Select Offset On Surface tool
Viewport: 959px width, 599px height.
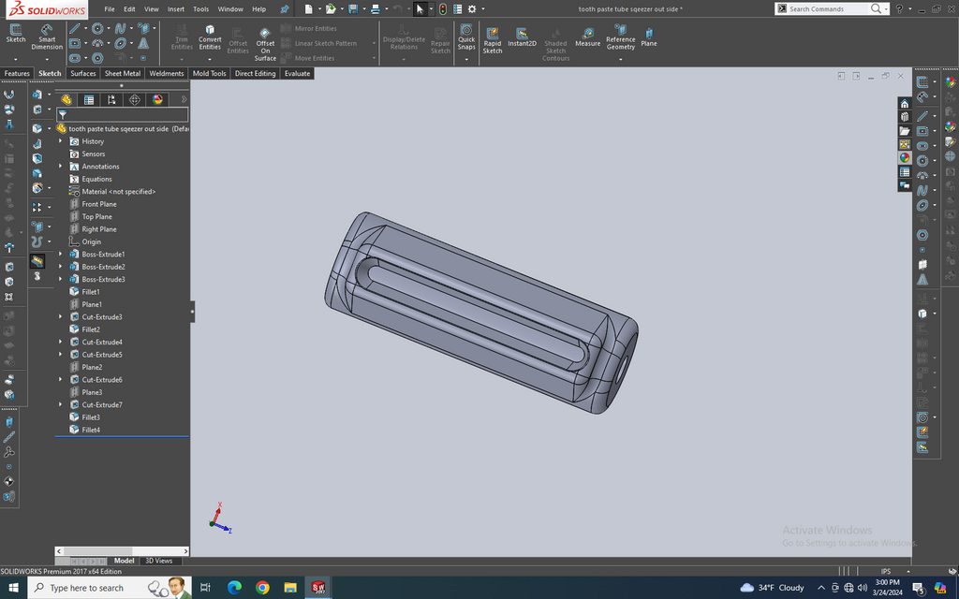coord(265,44)
